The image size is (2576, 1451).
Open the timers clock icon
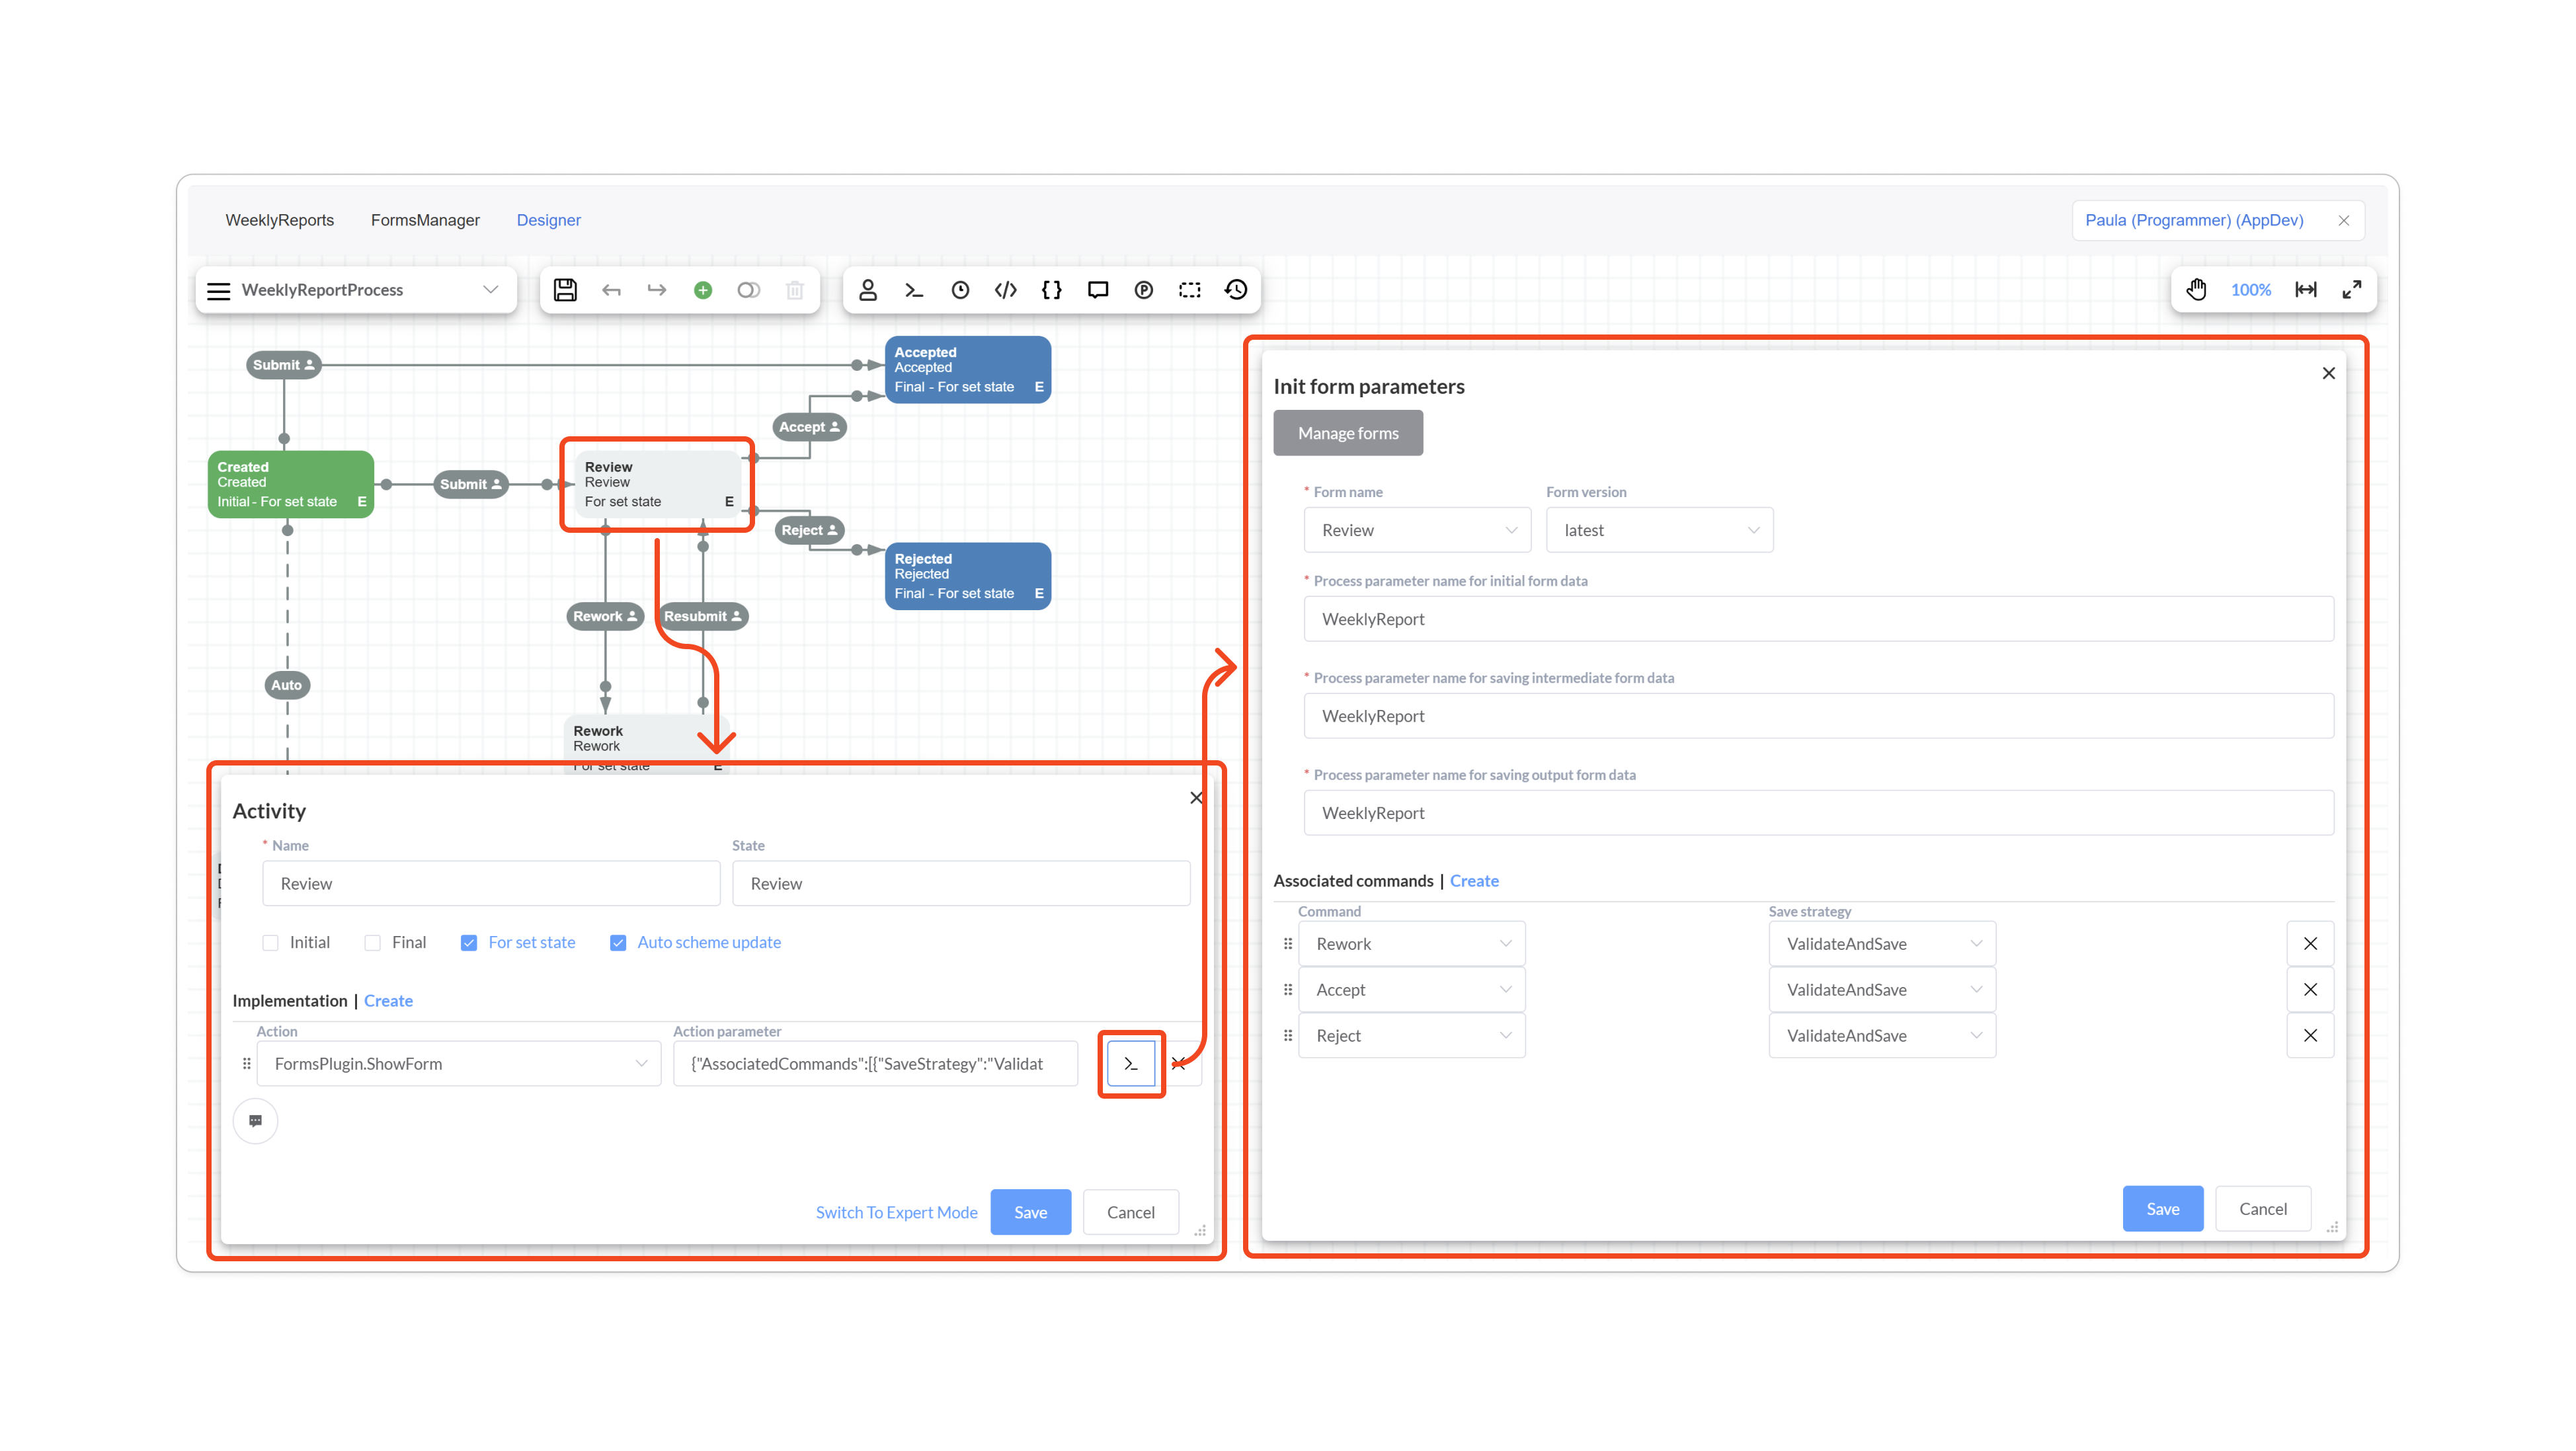coord(960,290)
